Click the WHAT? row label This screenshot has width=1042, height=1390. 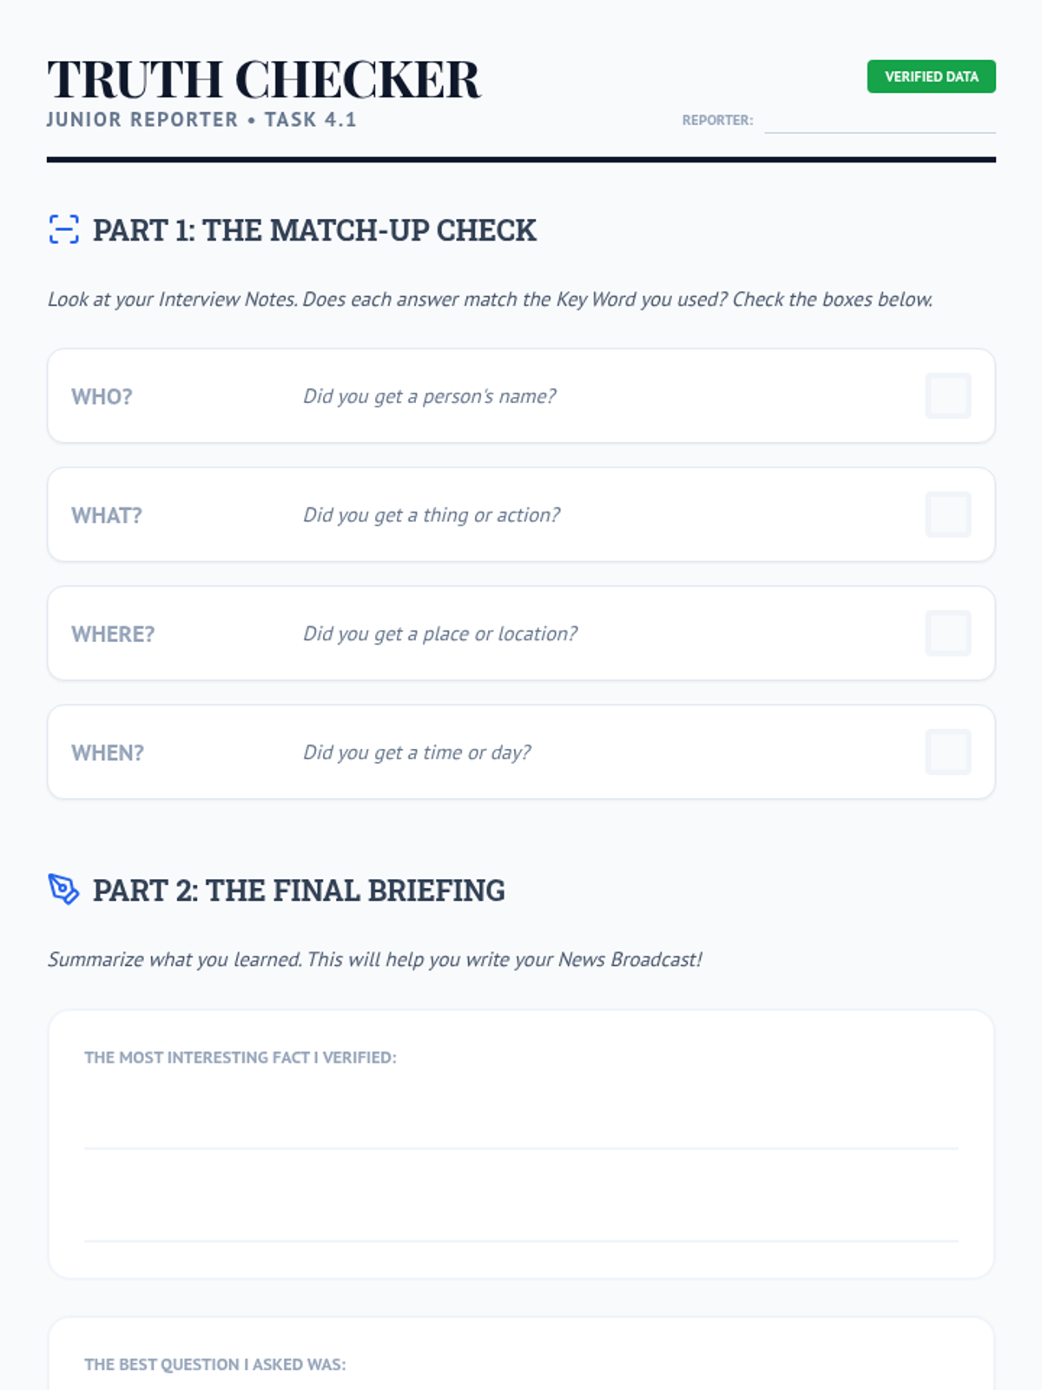[106, 515]
